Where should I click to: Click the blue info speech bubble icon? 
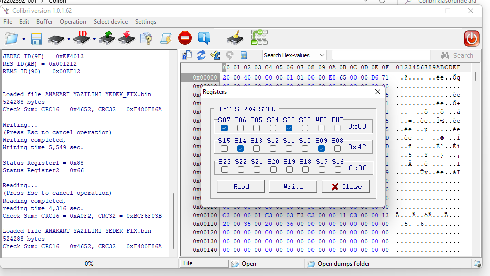(204, 38)
